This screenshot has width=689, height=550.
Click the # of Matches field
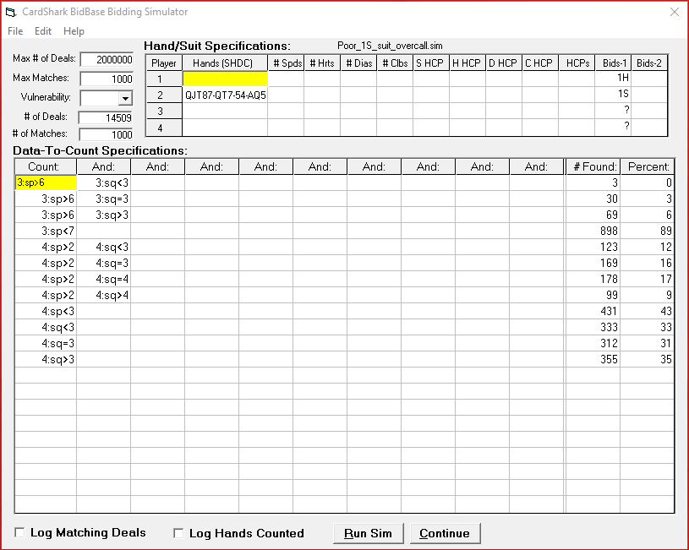pos(107,134)
